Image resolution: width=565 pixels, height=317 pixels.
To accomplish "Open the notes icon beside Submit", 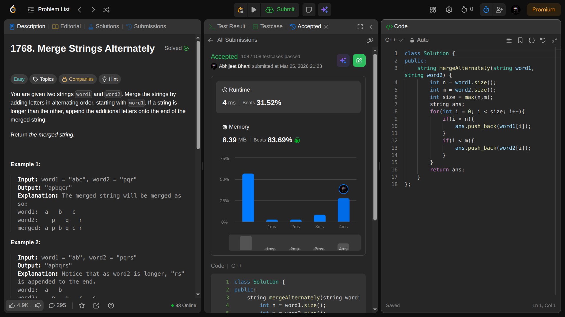I will [309, 10].
